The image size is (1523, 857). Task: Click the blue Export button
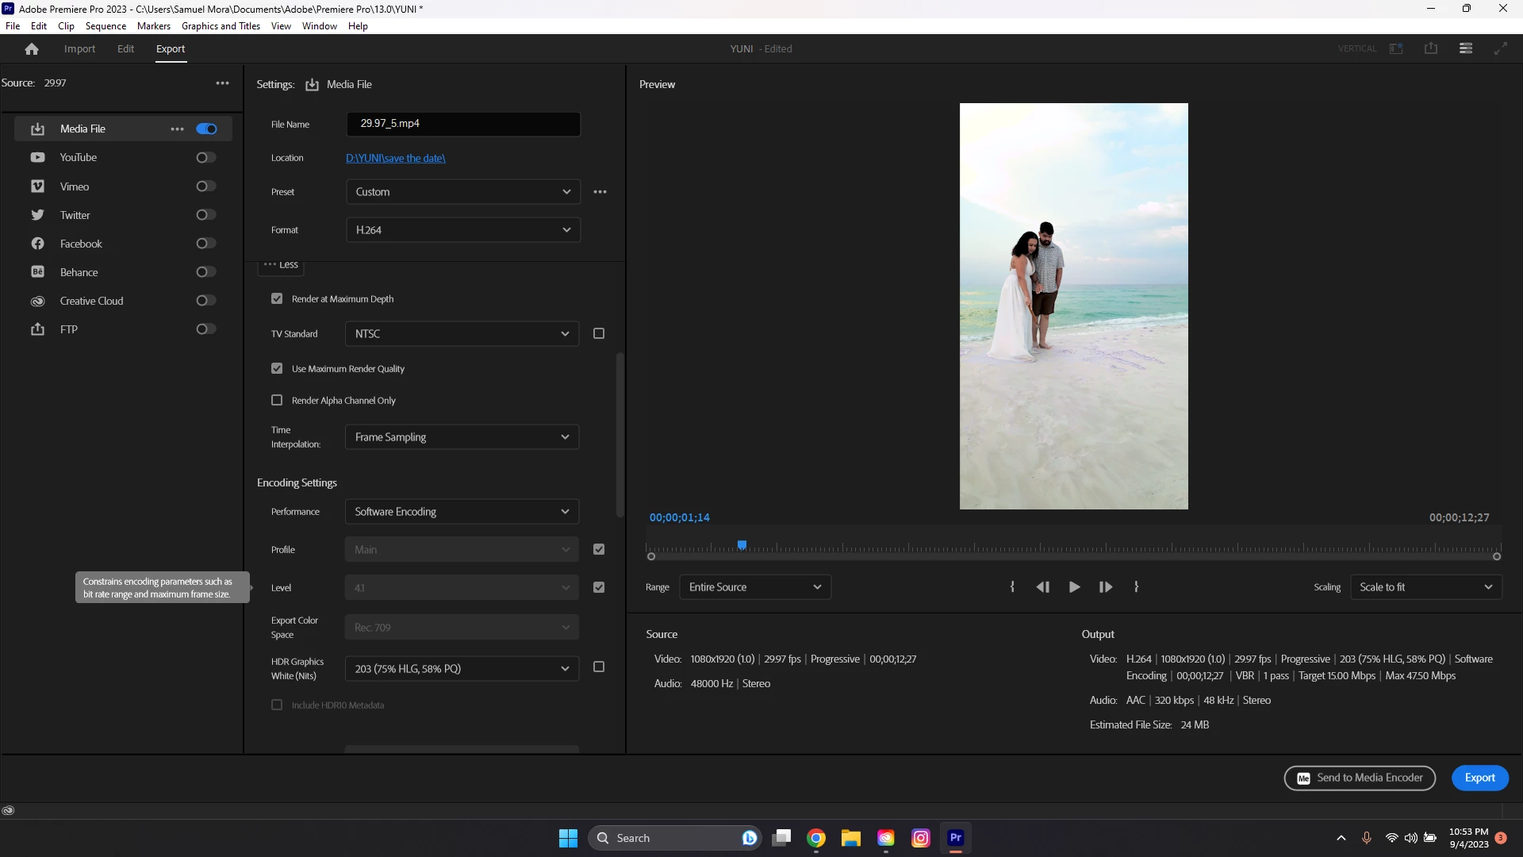(x=1480, y=778)
